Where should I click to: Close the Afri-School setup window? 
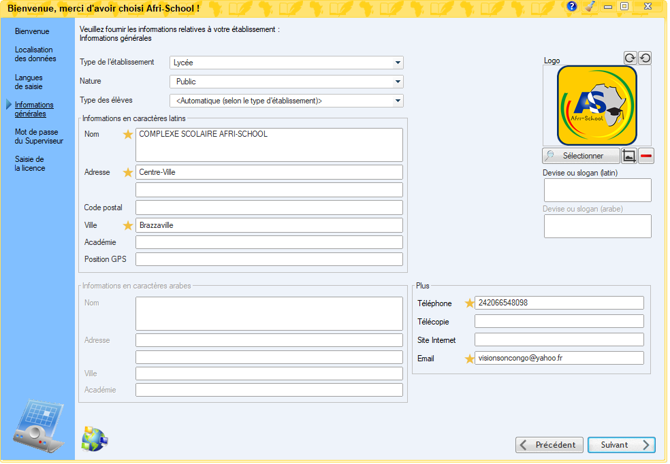(x=648, y=6)
